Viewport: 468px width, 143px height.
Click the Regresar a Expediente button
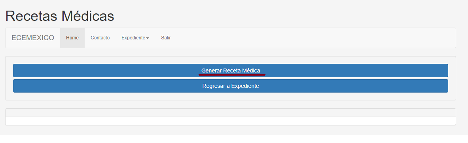(230, 86)
